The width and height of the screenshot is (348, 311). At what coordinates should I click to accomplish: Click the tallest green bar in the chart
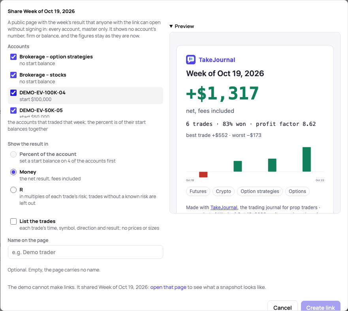coord(307,159)
